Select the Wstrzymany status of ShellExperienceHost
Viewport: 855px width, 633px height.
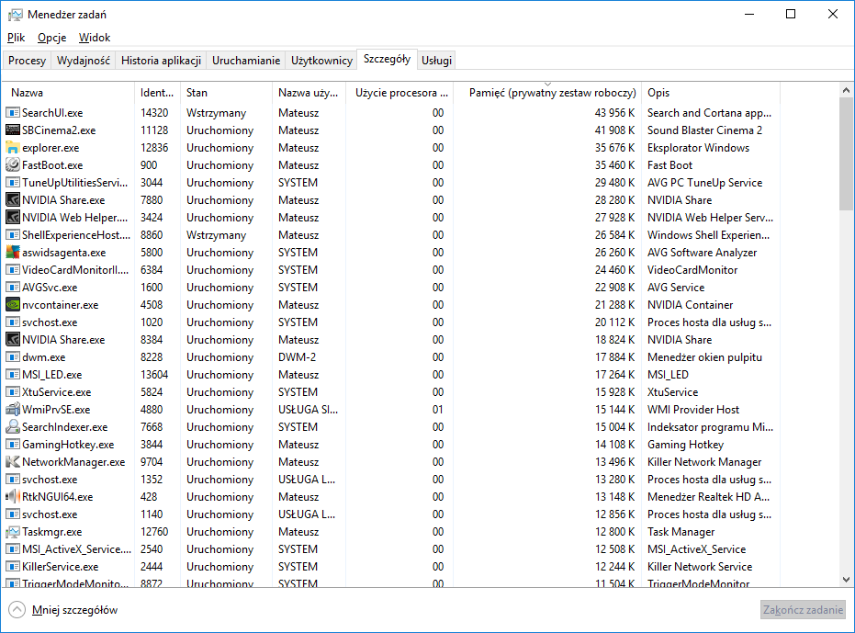pyautogui.click(x=217, y=235)
